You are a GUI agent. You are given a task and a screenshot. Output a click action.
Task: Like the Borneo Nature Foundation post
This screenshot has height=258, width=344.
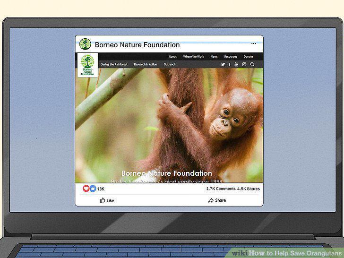[107, 200]
